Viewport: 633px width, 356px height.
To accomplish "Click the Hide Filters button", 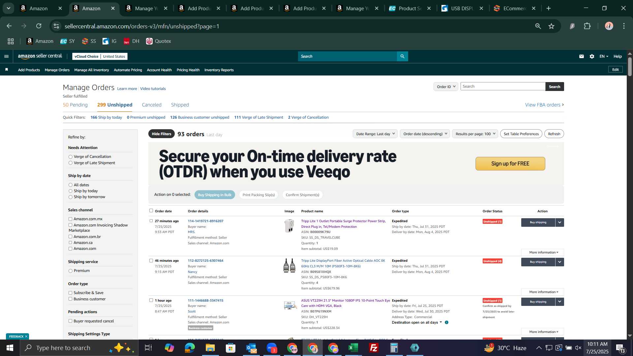I will pos(162,134).
